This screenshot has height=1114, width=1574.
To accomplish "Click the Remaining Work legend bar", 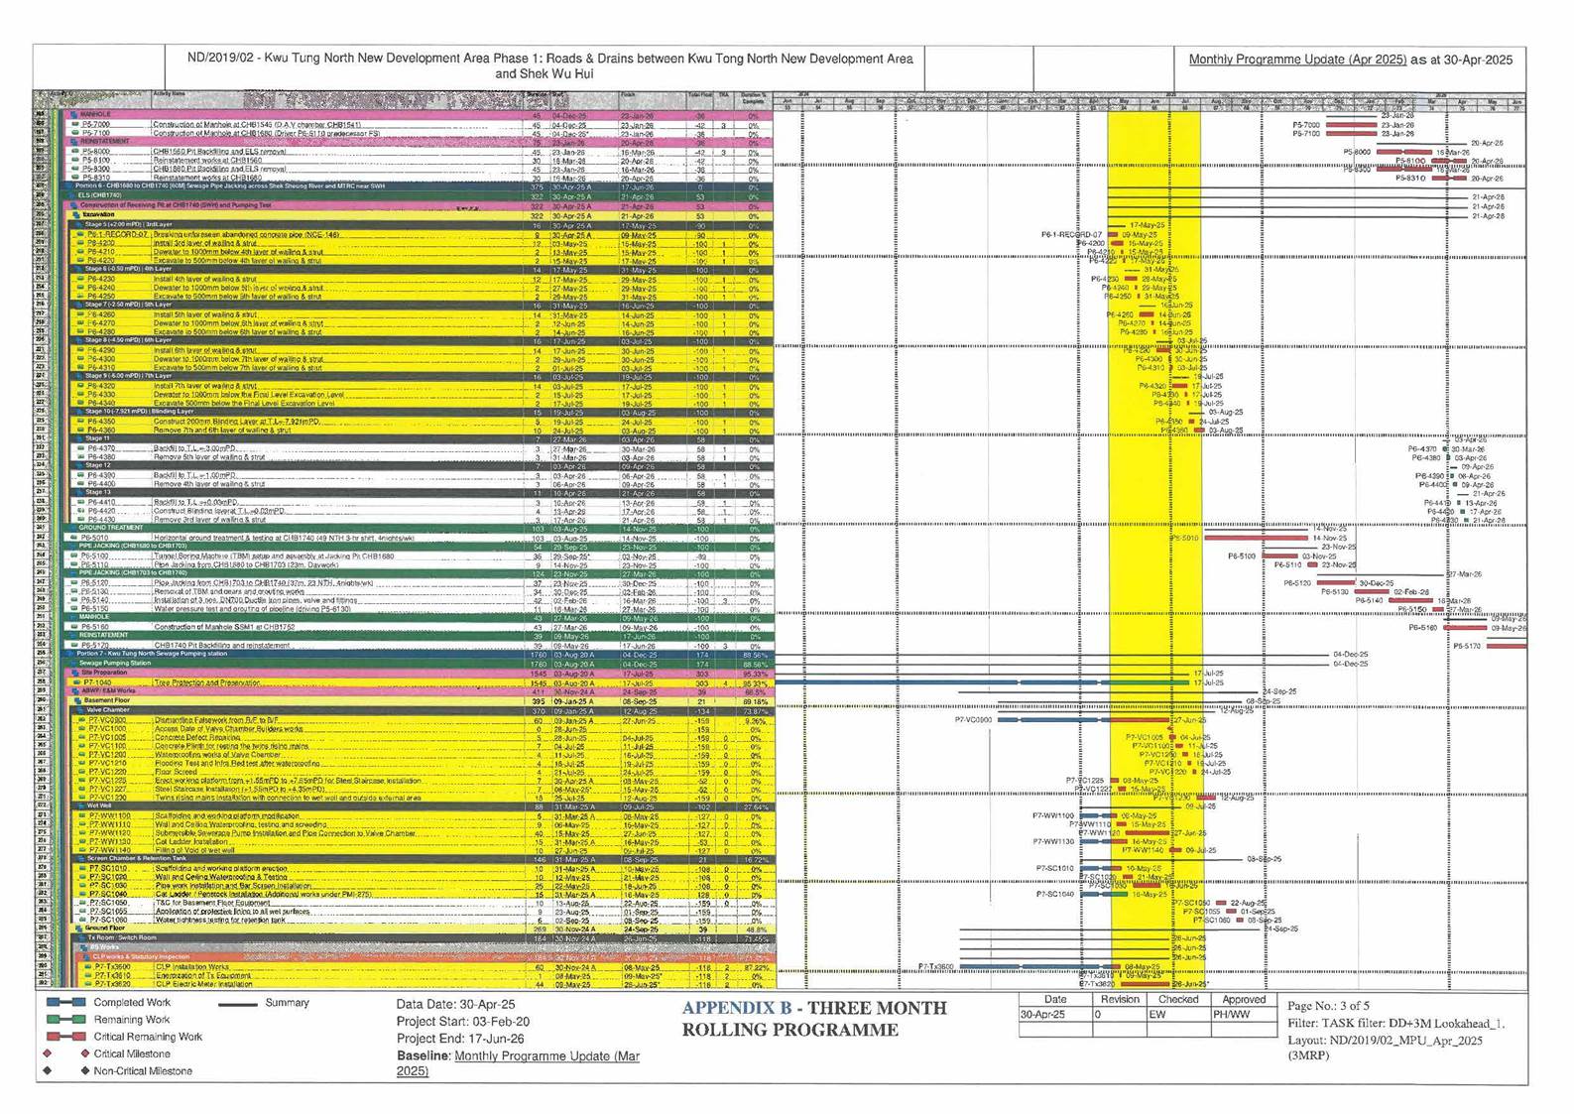I will [x=65, y=1019].
